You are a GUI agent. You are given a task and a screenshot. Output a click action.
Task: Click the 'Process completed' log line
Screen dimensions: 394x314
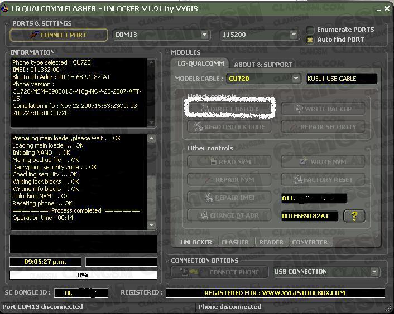76,210
